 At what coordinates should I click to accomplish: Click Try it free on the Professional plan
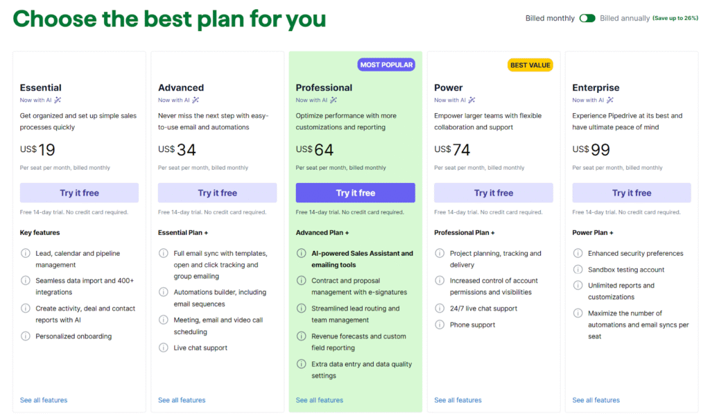coord(355,193)
